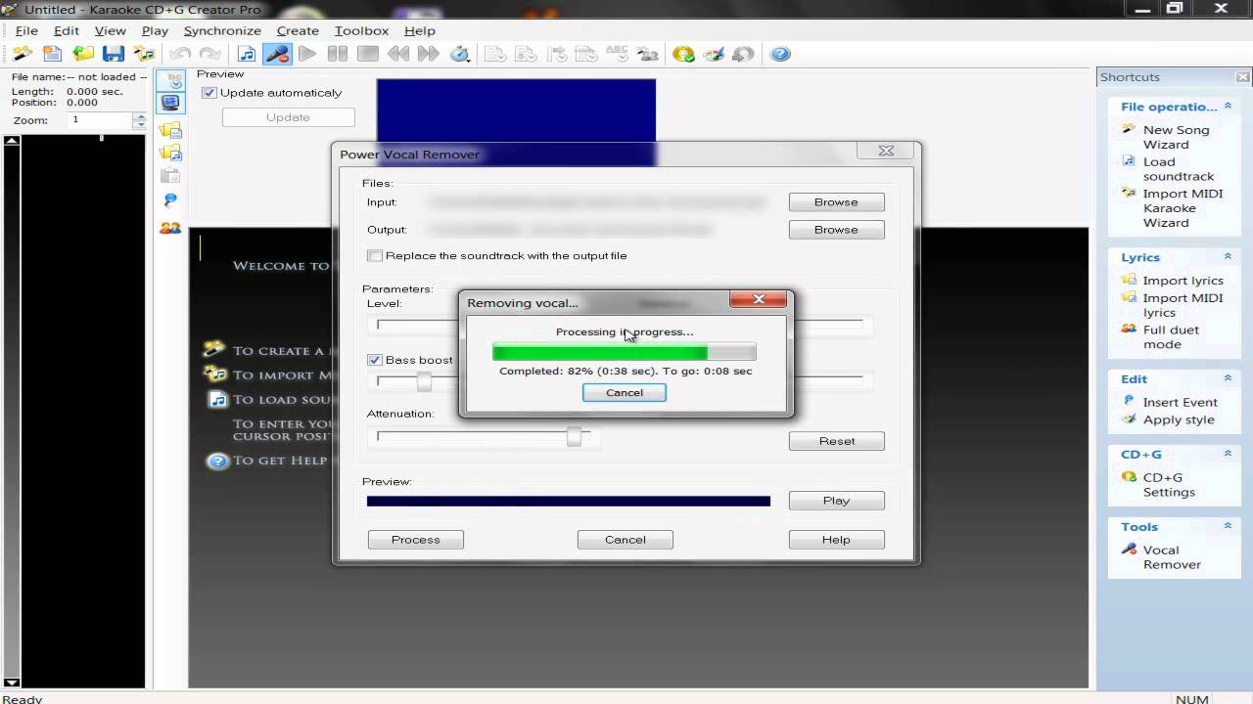This screenshot has height=704, width=1253.
Task: Open the Create menu
Action: coord(298,31)
